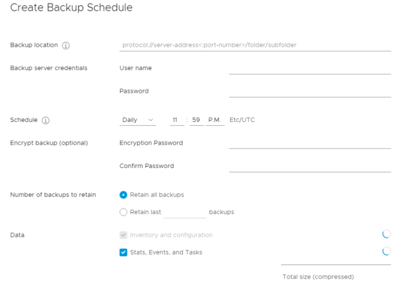Image resolution: width=409 pixels, height=286 pixels.
Task: Click the backup server Password field
Action: 310,91
